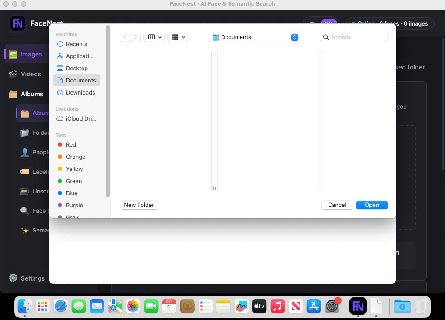Select the Purple tag
This screenshot has width=445, height=320.
(76, 205)
